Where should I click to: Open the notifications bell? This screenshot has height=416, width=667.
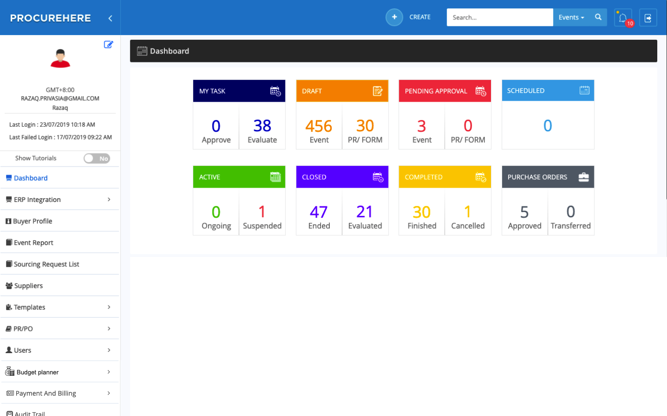(623, 18)
